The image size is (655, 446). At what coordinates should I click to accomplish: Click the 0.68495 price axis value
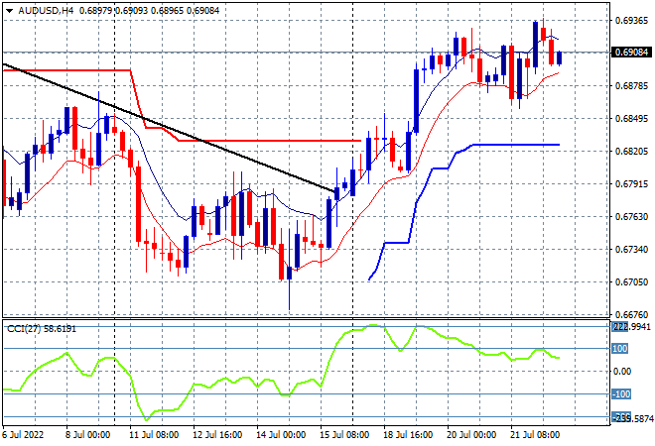(x=631, y=119)
